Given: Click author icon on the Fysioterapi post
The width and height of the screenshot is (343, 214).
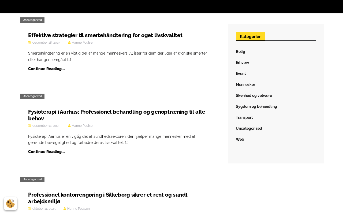Looking at the screenshot, I should 69,126.
